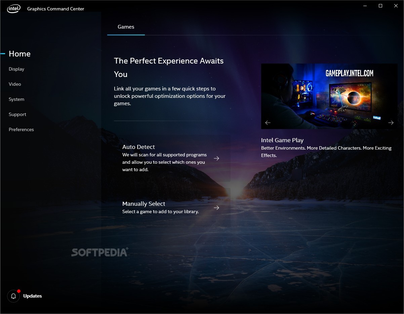Click the Auto Detect arrow icon

[216, 158]
